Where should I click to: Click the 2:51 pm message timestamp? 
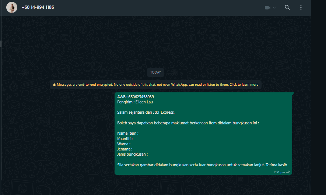pos(279,172)
